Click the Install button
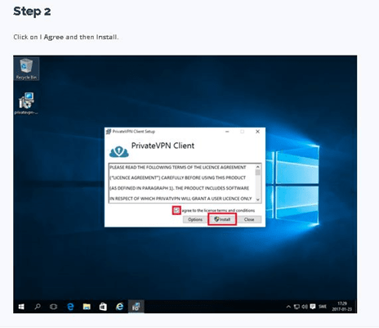This screenshot has width=379, height=328. 222,219
